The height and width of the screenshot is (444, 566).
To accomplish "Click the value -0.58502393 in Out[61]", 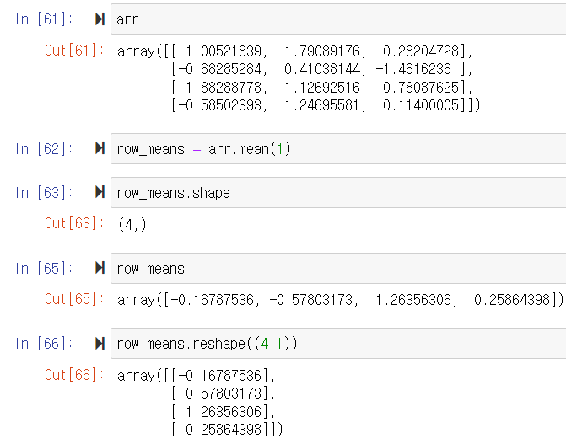I will pos(220,105).
